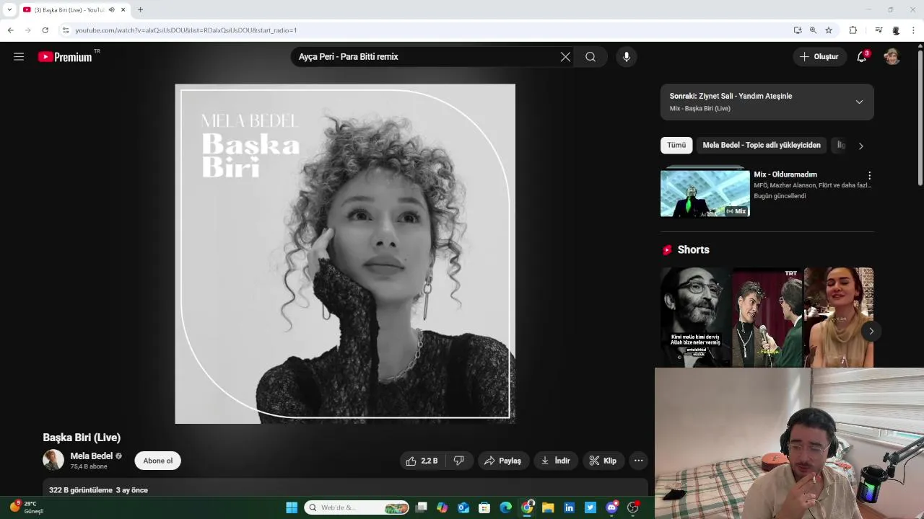Subscribe with the Abone ol button
This screenshot has height=519, width=924.
pos(157,461)
